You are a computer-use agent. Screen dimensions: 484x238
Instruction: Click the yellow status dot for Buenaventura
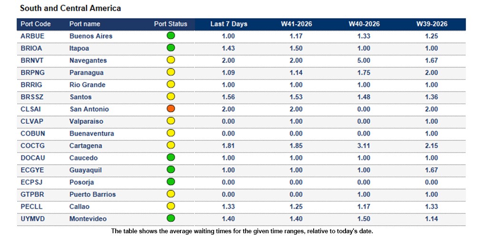click(171, 133)
